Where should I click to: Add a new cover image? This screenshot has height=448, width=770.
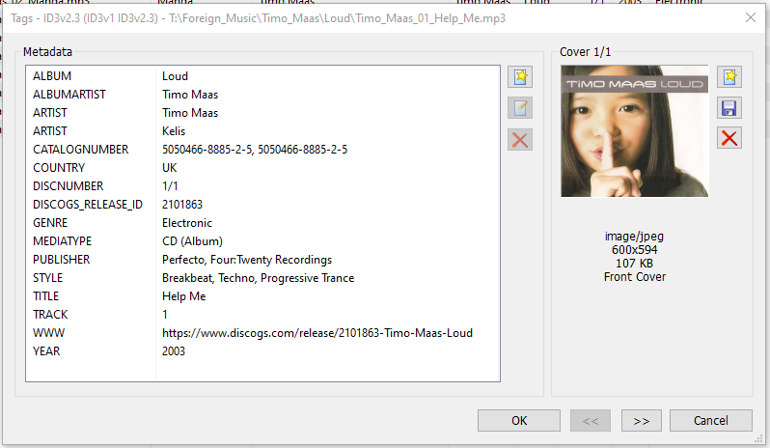coord(729,77)
